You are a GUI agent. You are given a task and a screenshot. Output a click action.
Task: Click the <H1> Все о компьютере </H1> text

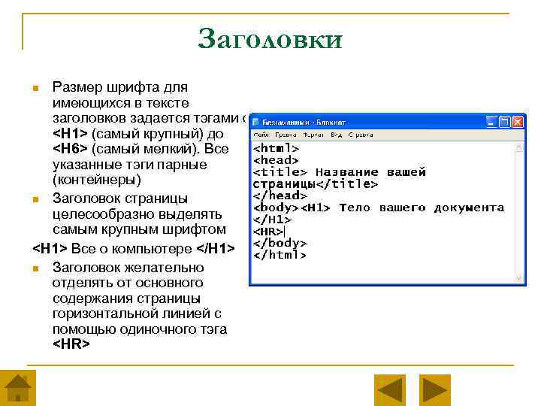pos(134,249)
